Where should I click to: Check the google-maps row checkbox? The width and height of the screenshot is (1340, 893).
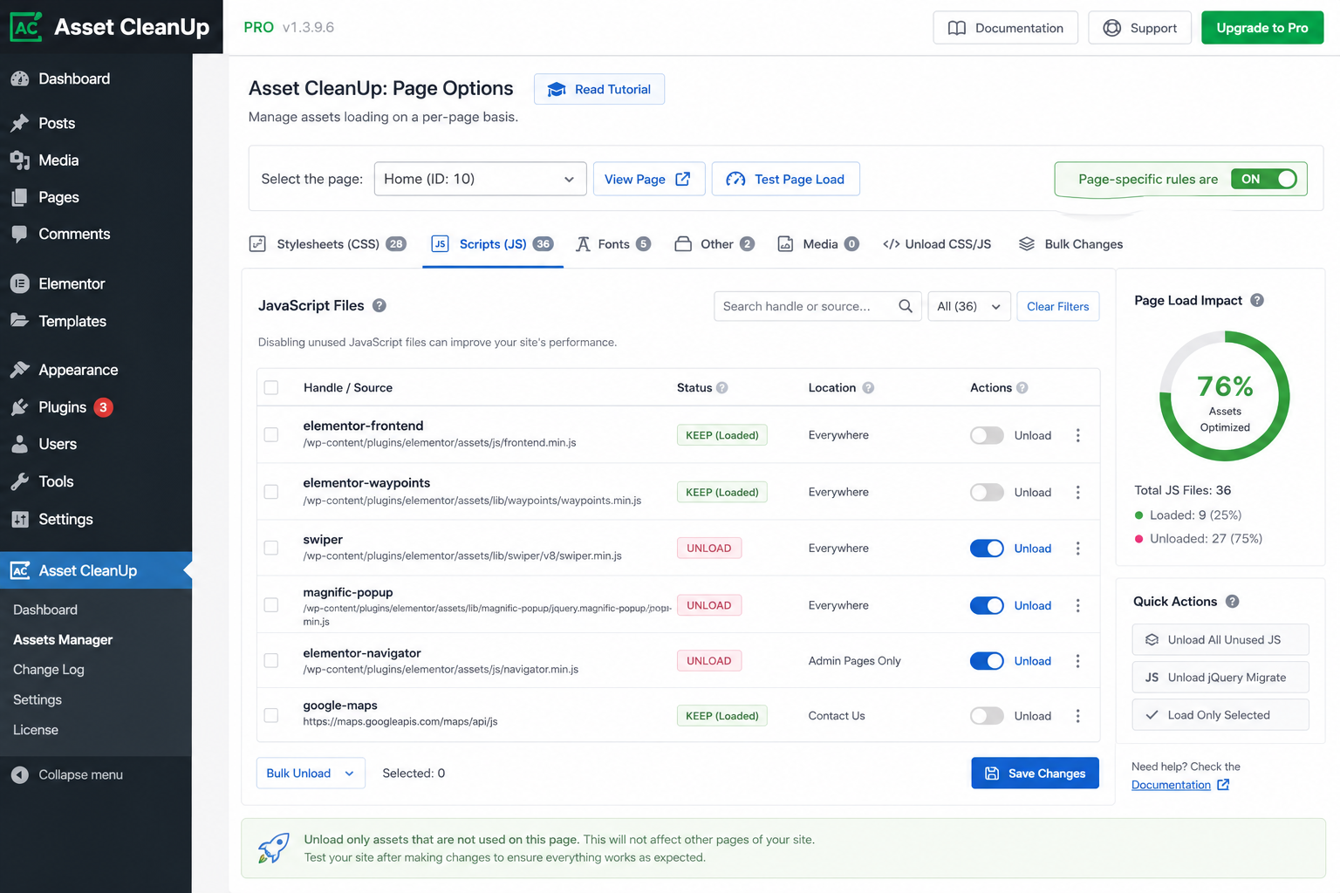[271, 715]
